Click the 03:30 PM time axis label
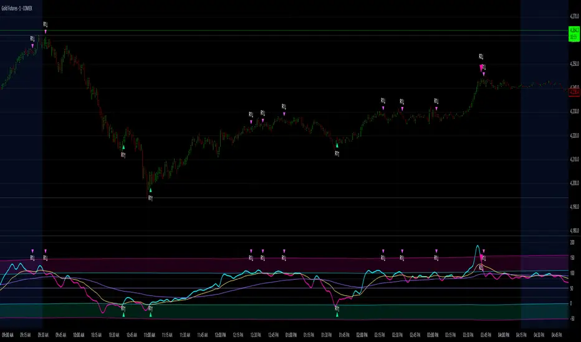Screen dimensions: 581x342 click(468, 335)
